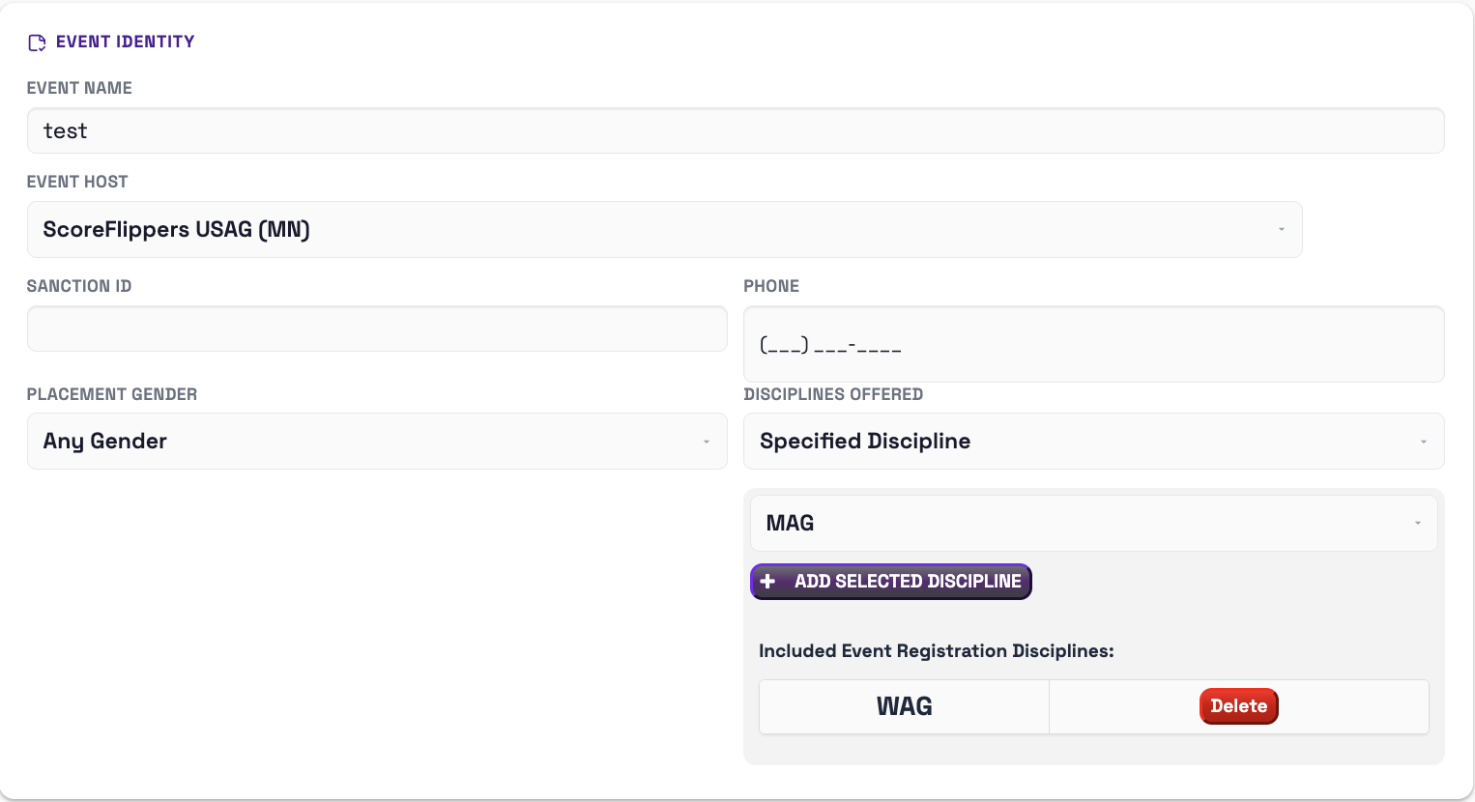Delete the WAG discipline
The height and width of the screenshot is (802, 1475).
point(1238,706)
